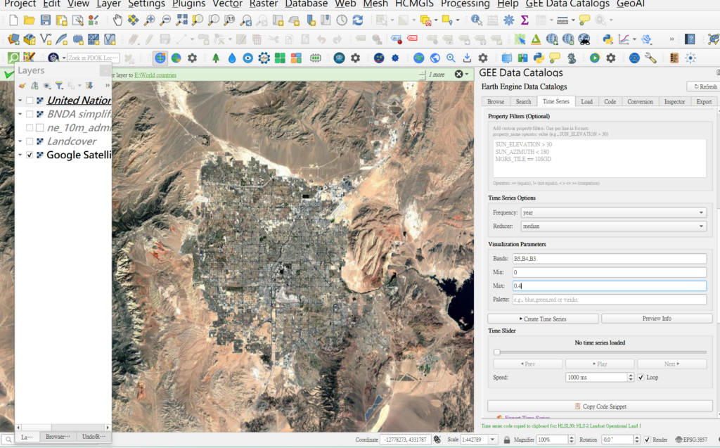Click the Time Slider track
The height and width of the screenshot is (448, 720).
[600, 352]
